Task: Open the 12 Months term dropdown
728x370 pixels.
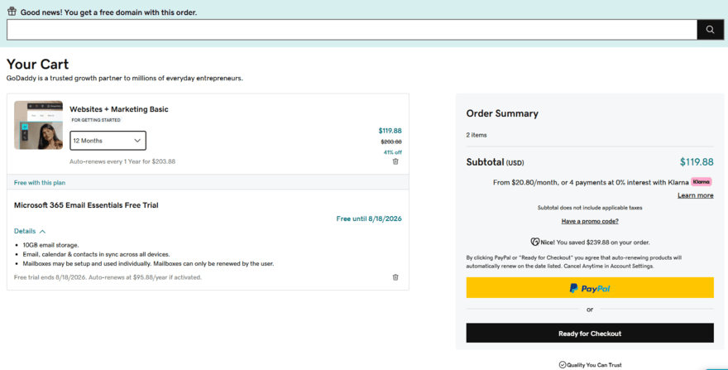Action: pyautogui.click(x=108, y=141)
